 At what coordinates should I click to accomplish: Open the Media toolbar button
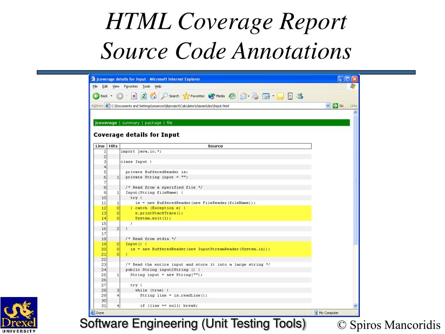coord(216,96)
